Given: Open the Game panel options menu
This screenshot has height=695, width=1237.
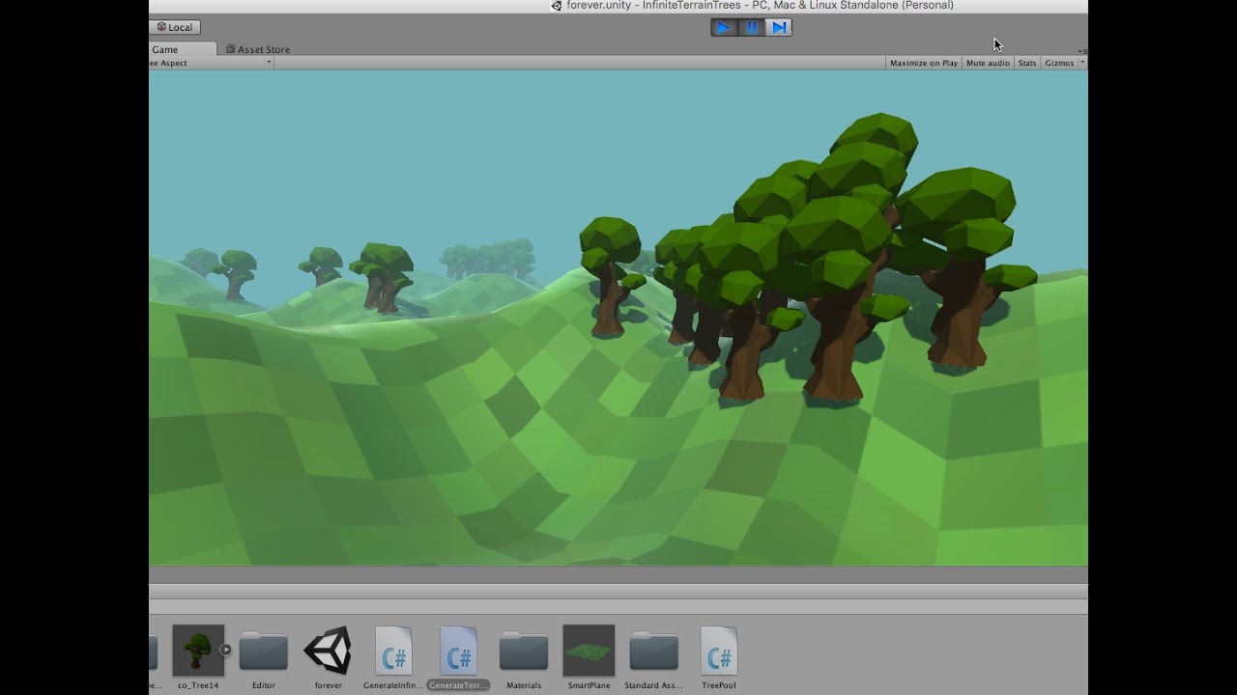Looking at the screenshot, I should 1082,50.
